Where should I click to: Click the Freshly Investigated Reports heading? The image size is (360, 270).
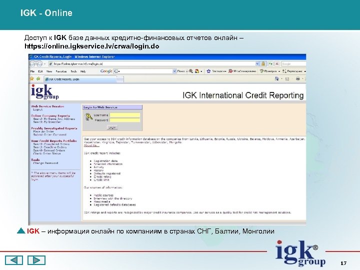(54, 128)
